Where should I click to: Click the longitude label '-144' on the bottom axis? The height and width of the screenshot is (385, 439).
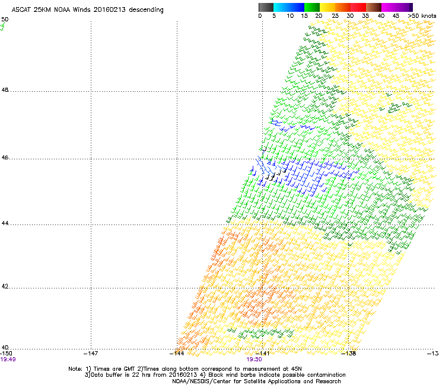pyautogui.click(x=177, y=354)
